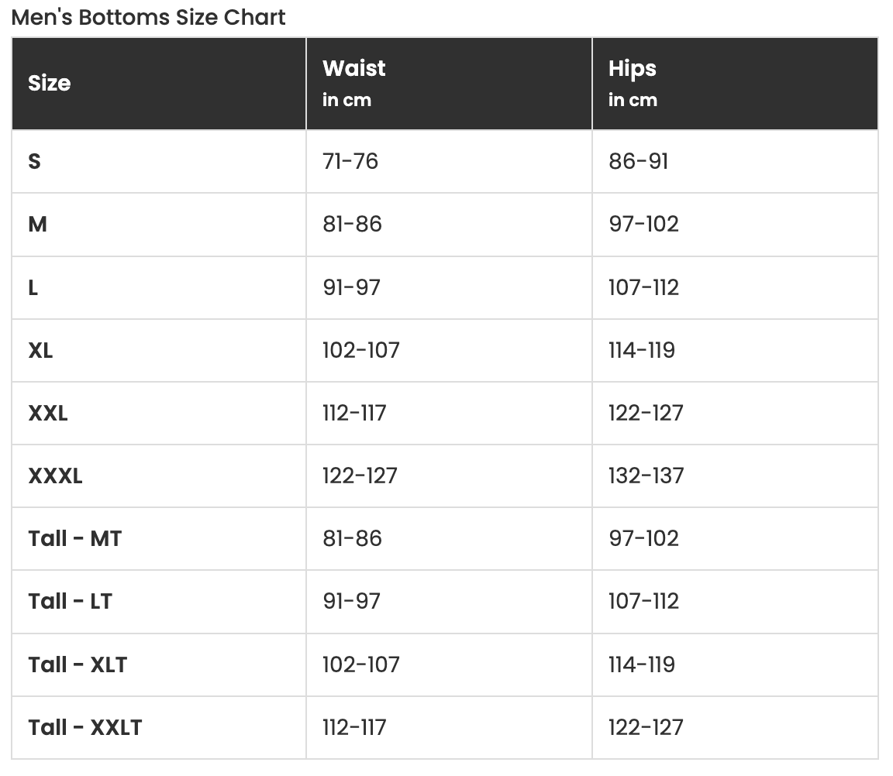Click the Tall - XLT row label

click(x=78, y=664)
